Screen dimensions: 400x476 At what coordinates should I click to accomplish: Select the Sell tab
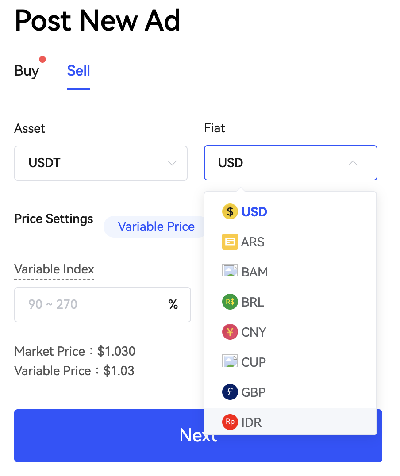coord(78,71)
